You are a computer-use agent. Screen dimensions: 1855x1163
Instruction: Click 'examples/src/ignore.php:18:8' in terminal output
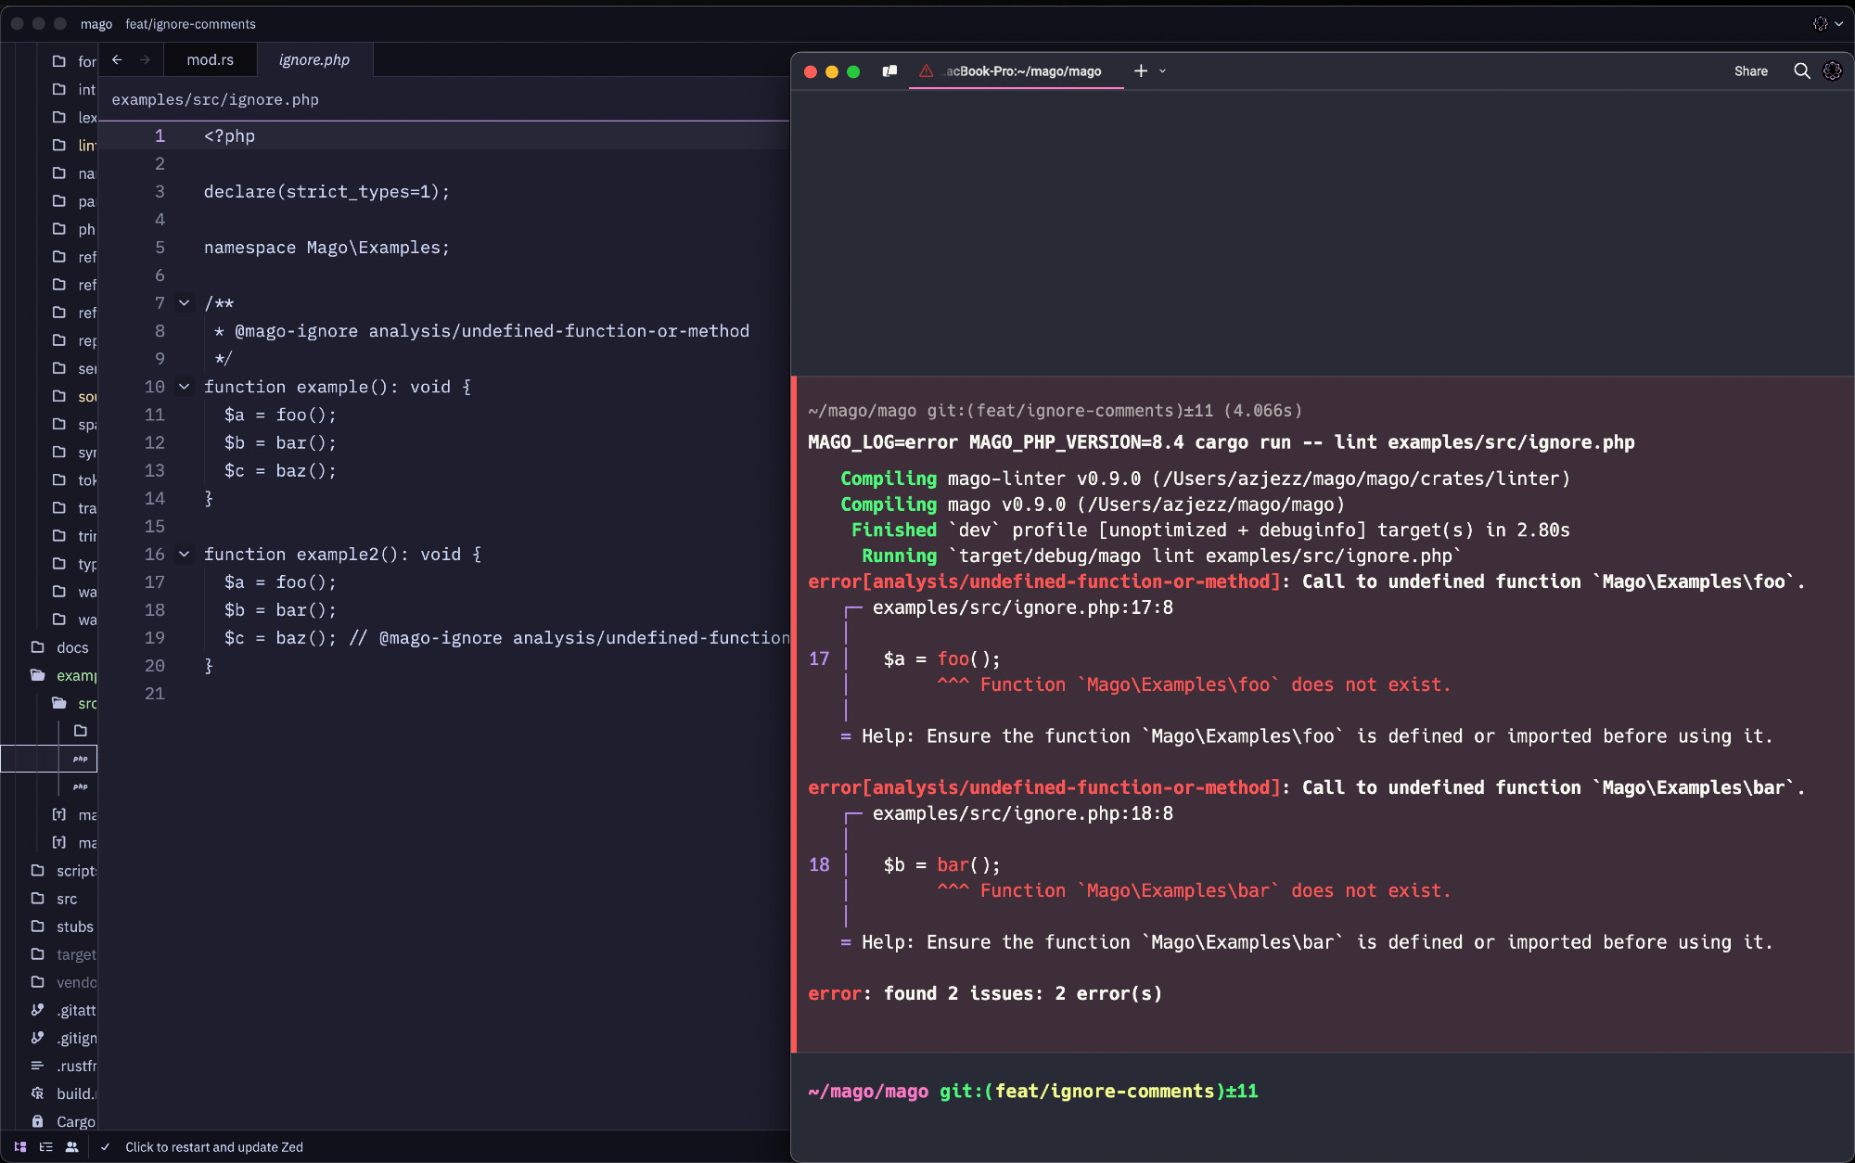tap(1022, 813)
